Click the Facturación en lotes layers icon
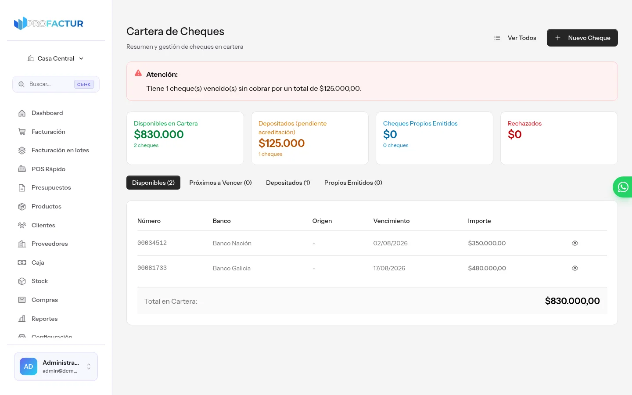 [22, 151]
